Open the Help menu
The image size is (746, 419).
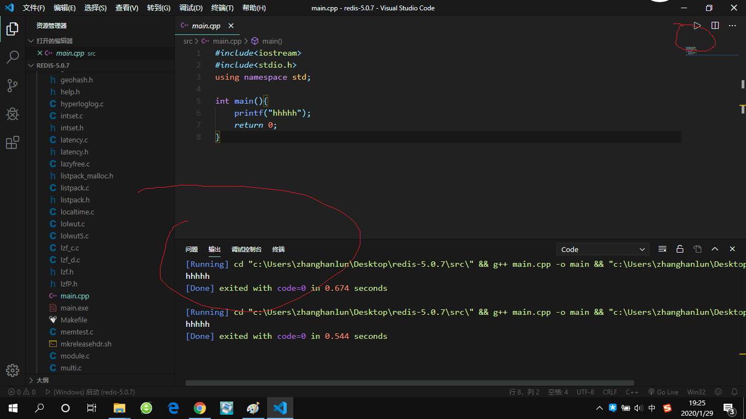254,8
